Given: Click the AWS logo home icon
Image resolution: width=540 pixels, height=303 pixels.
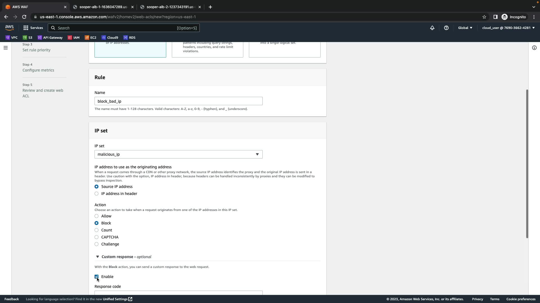Looking at the screenshot, I should [x=9, y=27].
